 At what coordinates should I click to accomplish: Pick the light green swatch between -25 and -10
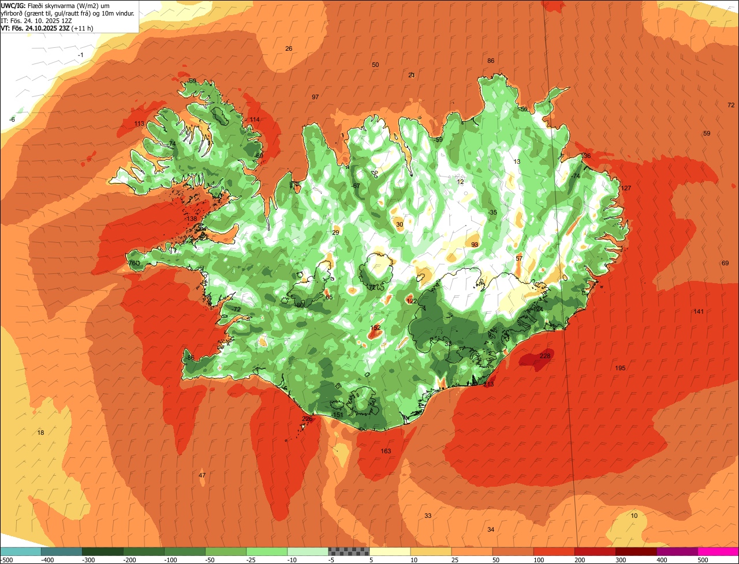(266, 551)
